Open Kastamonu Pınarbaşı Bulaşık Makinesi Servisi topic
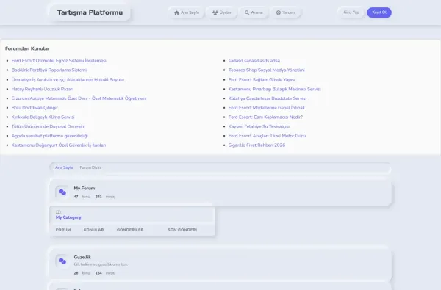 point(274,89)
